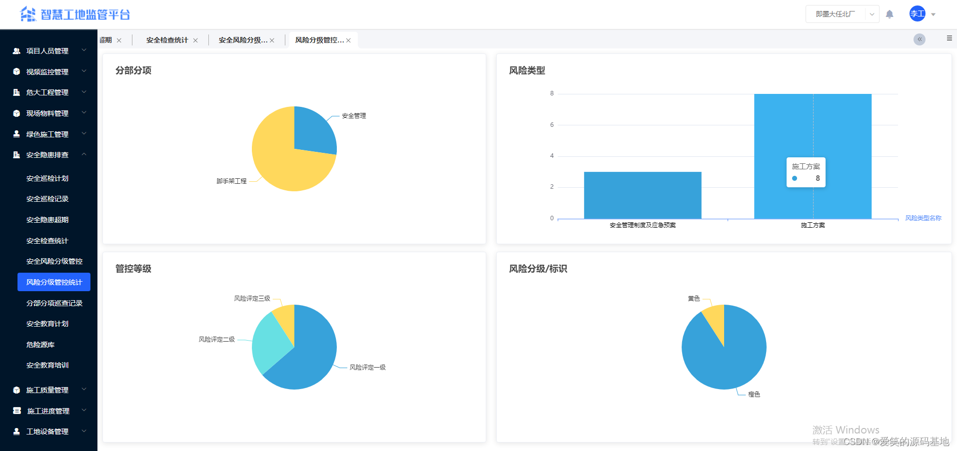This screenshot has height=451, width=957.
Task: Click the 李工 user avatar
Action: coord(918,13)
